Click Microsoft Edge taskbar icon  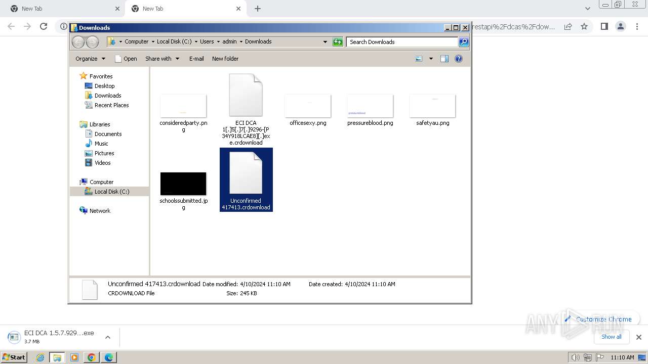click(x=108, y=357)
